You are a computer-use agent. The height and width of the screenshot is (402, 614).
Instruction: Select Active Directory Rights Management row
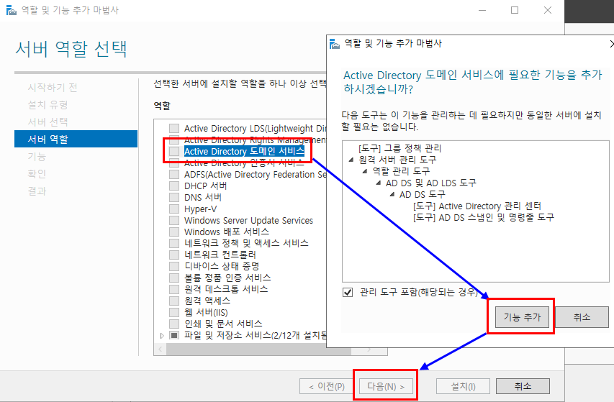pos(255,140)
